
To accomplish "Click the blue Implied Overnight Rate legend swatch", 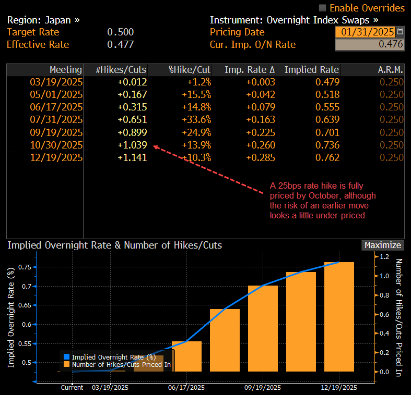I will point(66,357).
